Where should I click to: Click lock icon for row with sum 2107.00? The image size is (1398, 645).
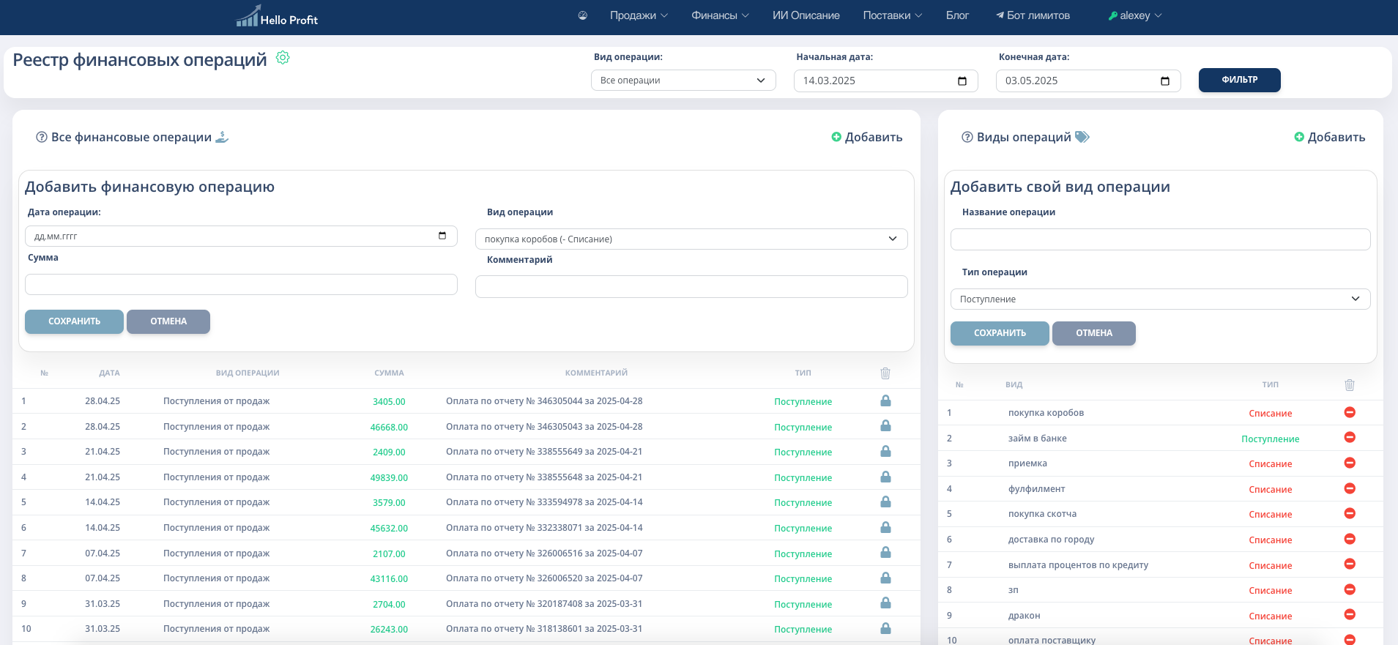(x=885, y=553)
